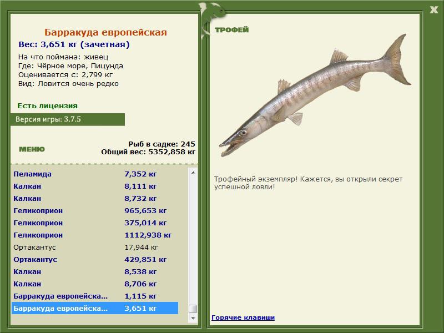Select Ортакантус 17,944 кг row

pos(95,247)
